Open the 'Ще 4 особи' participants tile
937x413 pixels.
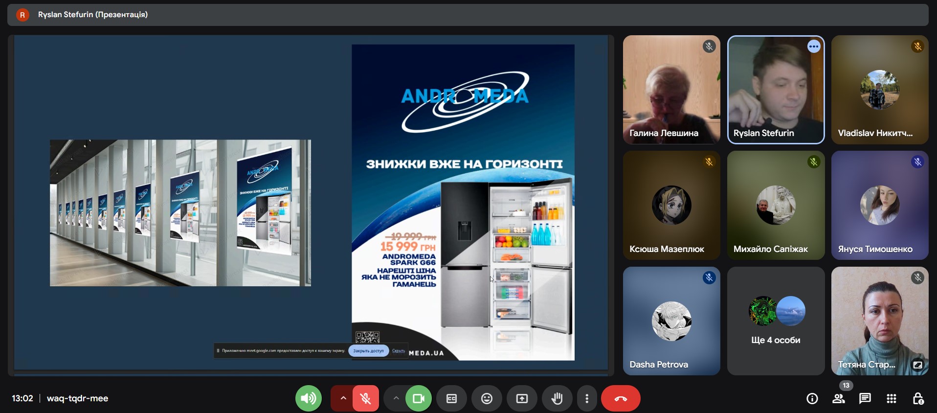click(x=776, y=321)
